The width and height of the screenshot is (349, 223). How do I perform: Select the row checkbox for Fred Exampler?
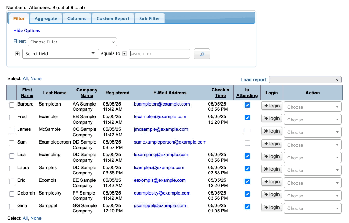pos(12,117)
